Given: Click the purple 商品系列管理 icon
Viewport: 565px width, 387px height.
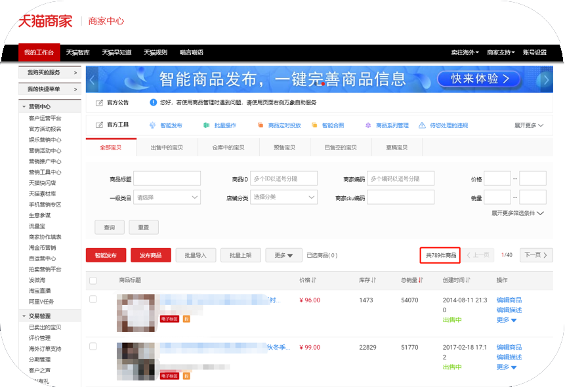Looking at the screenshot, I should coord(368,125).
